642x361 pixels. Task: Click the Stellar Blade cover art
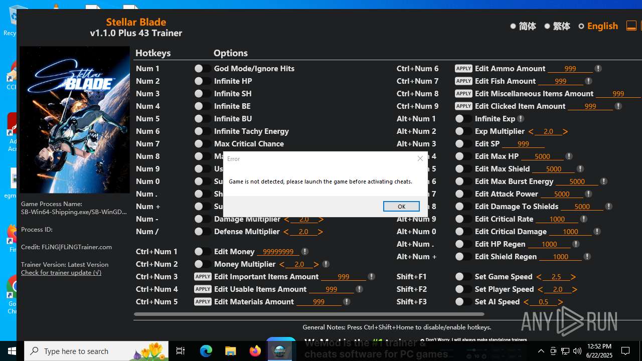[75, 120]
